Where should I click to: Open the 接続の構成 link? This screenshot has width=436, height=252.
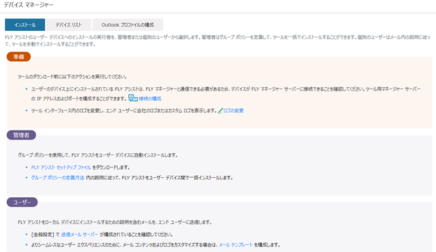pos(150,98)
